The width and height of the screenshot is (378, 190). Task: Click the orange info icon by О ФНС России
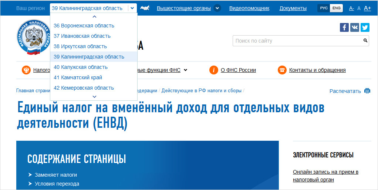click(213, 70)
